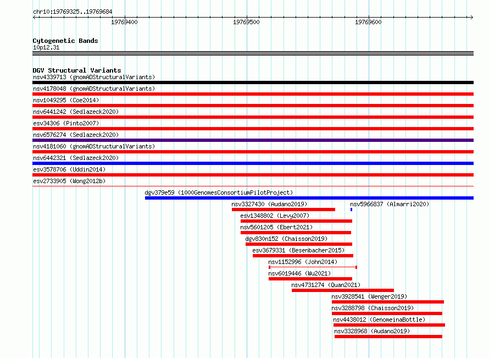The width and height of the screenshot is (489, 358).
Task: Open dgv830n152 (Chaisson2019) label
Action: point(286,239)
